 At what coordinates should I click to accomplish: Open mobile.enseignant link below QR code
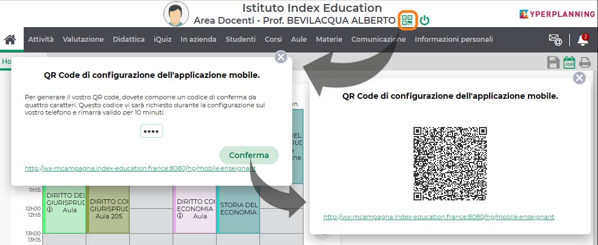[x=438, y=217]
